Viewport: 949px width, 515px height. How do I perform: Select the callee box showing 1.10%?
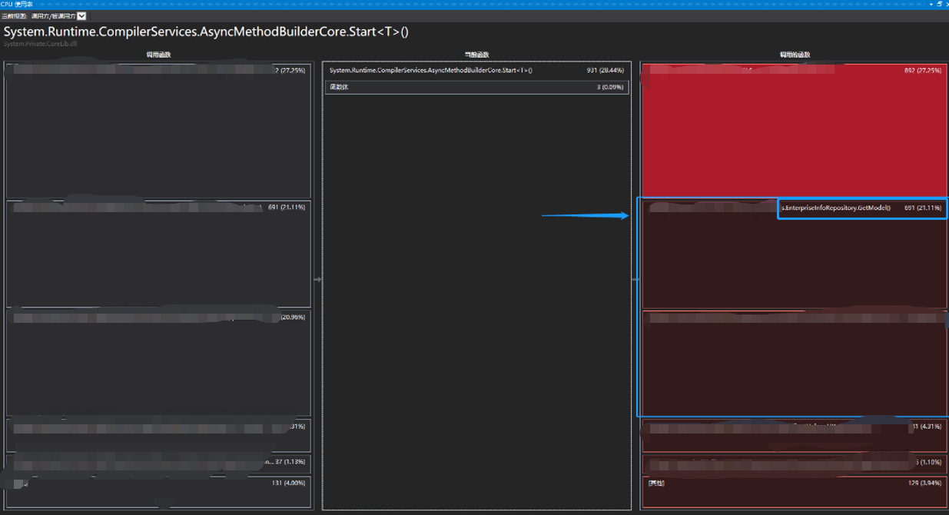pos(794,464)
